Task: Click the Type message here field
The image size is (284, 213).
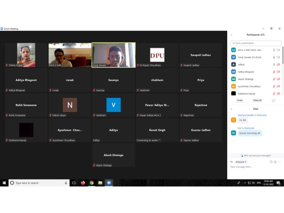Action: 255,167
